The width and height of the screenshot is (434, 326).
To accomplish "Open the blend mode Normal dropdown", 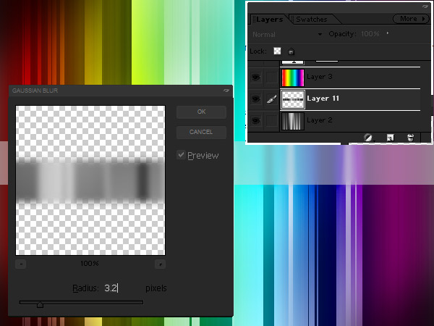I will pyautogui.click(x=286, y=34).
